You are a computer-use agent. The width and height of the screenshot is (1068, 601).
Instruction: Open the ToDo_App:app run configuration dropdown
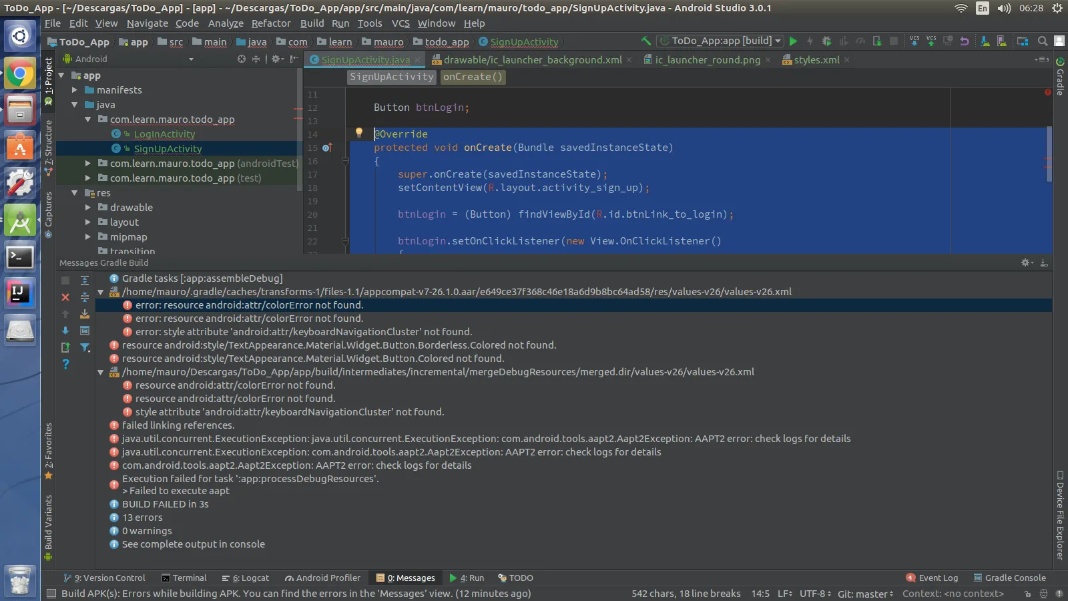pos(720,41)
